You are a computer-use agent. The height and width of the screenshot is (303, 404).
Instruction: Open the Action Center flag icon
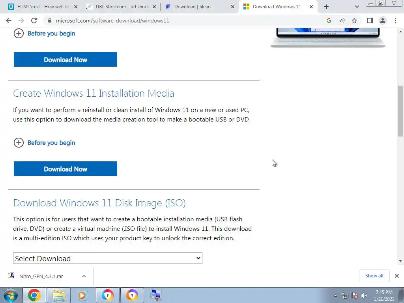tap(355, 296)
